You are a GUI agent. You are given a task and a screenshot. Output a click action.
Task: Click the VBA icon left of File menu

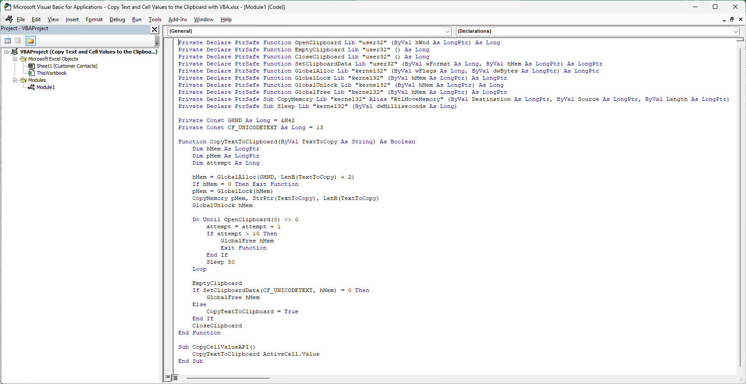pyautogui.click(x=9, y=19)
